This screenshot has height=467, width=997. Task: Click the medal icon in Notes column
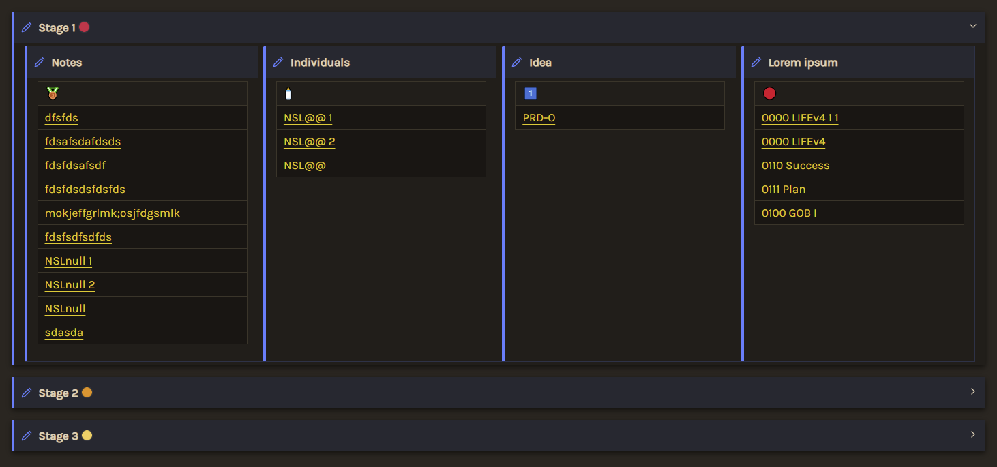pos(53,93)
